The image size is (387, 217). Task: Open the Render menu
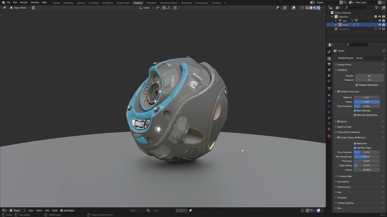click(24, 3)
